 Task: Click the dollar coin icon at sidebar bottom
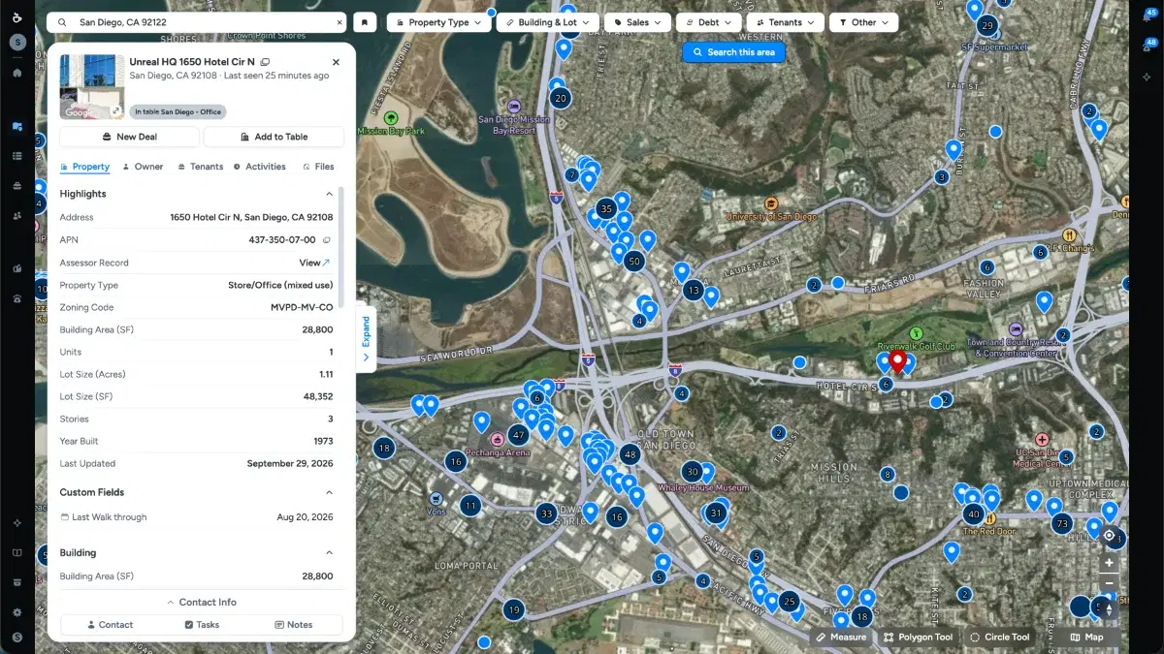[17, 638]
